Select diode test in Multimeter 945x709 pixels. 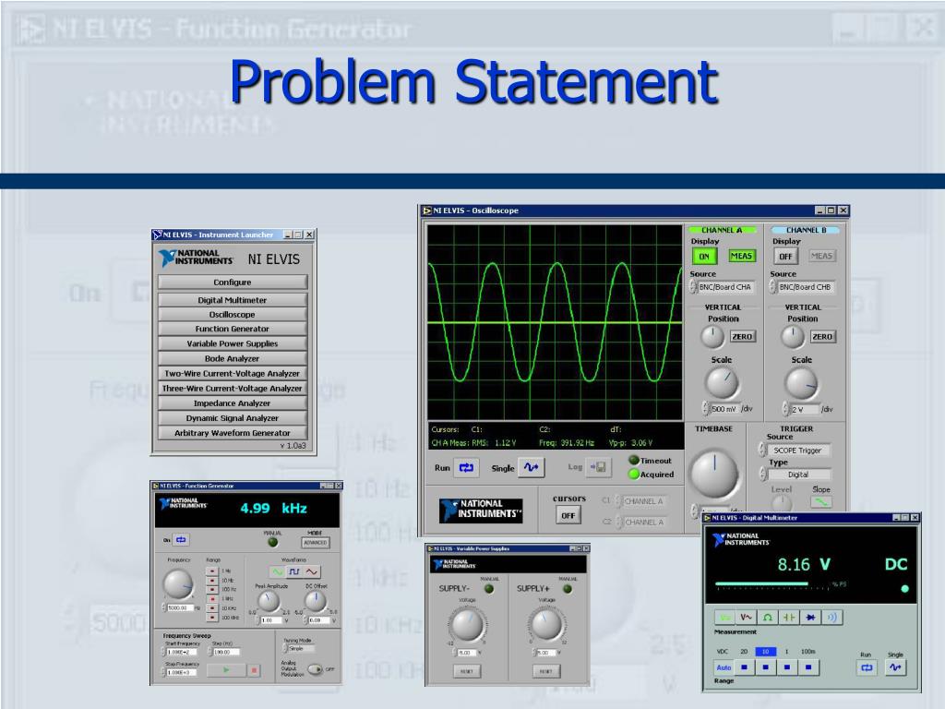pyautogui.click(x=810, y=618)
